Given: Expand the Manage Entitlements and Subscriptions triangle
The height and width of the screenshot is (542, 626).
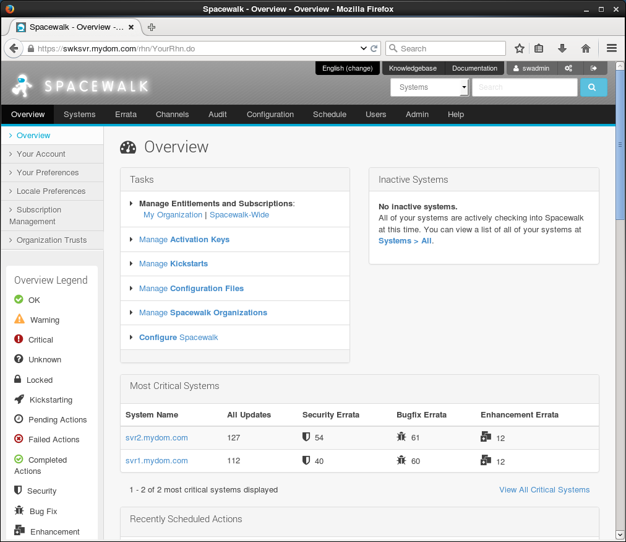Looking at the screenshot, I should click(x=131, y=203).
